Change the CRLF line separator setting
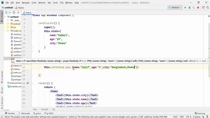This screenshot has height=118, width=210. point(182,117)
